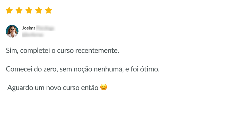
Task: Select the second rating star
Action: (19, 11)
